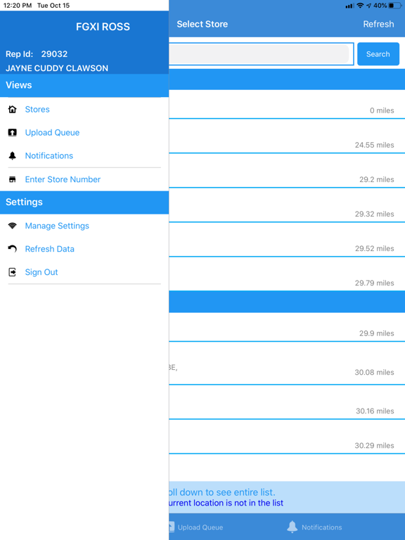Viewport: 405px width, 540px height.
Task: Tap the location arrow in the status bar
Action: point(369,6)
